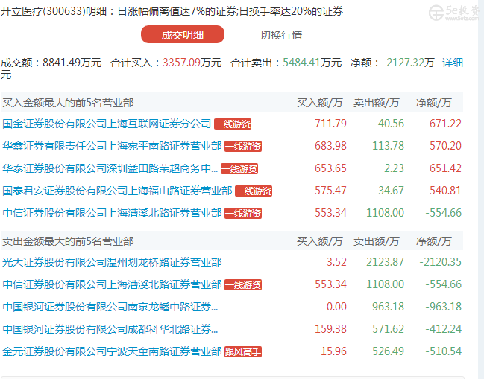The width and height of the screenshot is (484, 379).
Task: Click net amount -412.24
Action: pyautogui.click(x=443, y=329)
